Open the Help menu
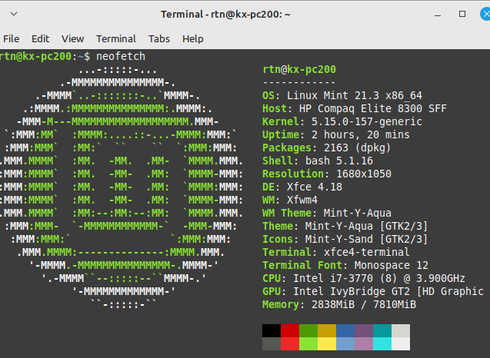490x358 pixels. click(x=193, y=38)
